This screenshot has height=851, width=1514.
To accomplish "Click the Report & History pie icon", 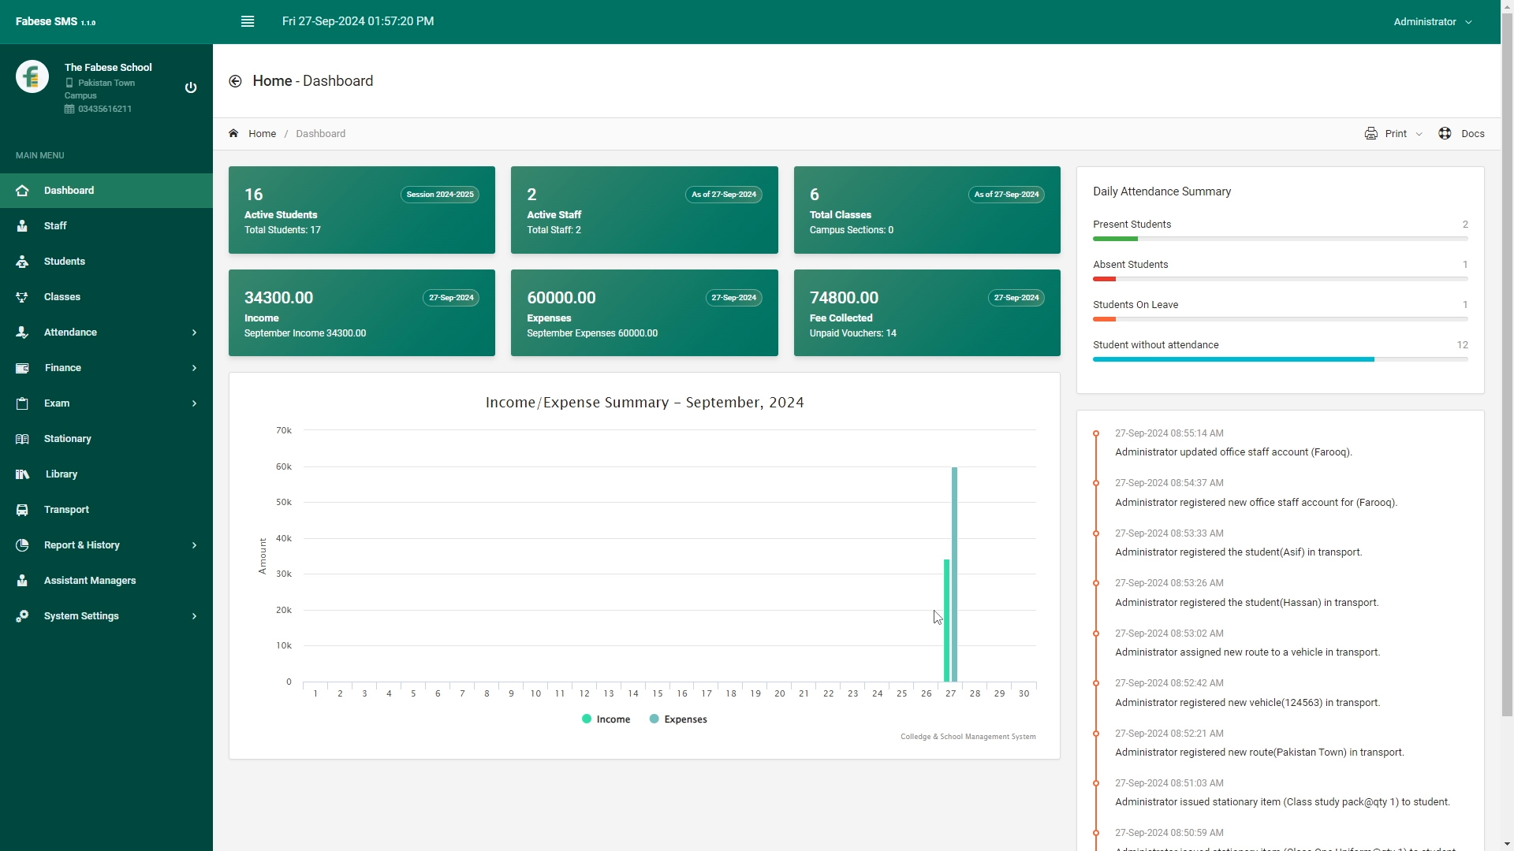I will (x=22, y=545).
